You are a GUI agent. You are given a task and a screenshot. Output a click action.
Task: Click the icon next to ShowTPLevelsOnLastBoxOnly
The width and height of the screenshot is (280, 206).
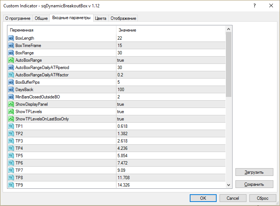(x=11, y=119)
